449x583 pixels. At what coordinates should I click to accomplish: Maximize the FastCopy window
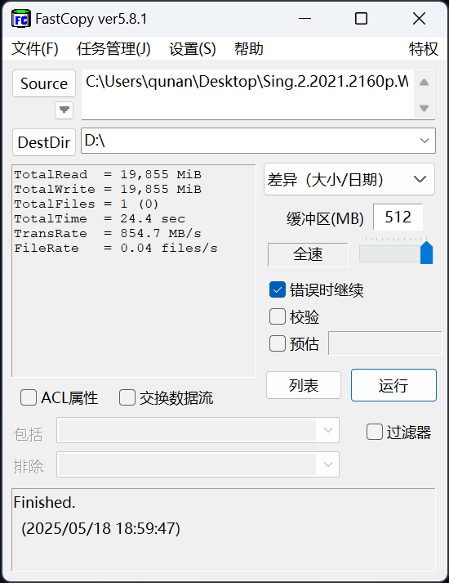[361, 18]
